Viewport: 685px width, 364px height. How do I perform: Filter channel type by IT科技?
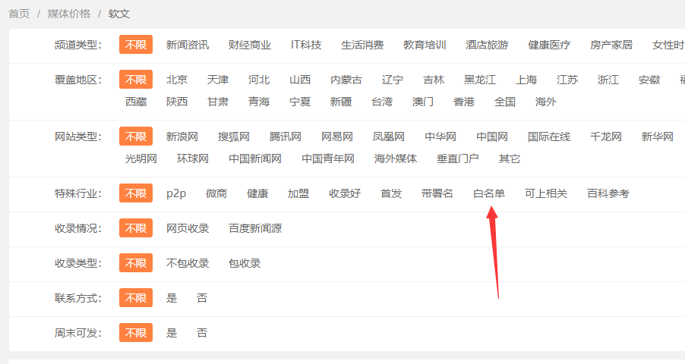click(305, 45)
